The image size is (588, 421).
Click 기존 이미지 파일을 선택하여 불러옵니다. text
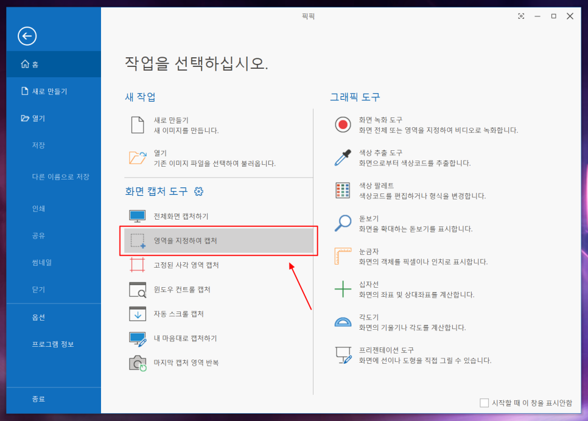pyautogui.click(x=214, y=164)
